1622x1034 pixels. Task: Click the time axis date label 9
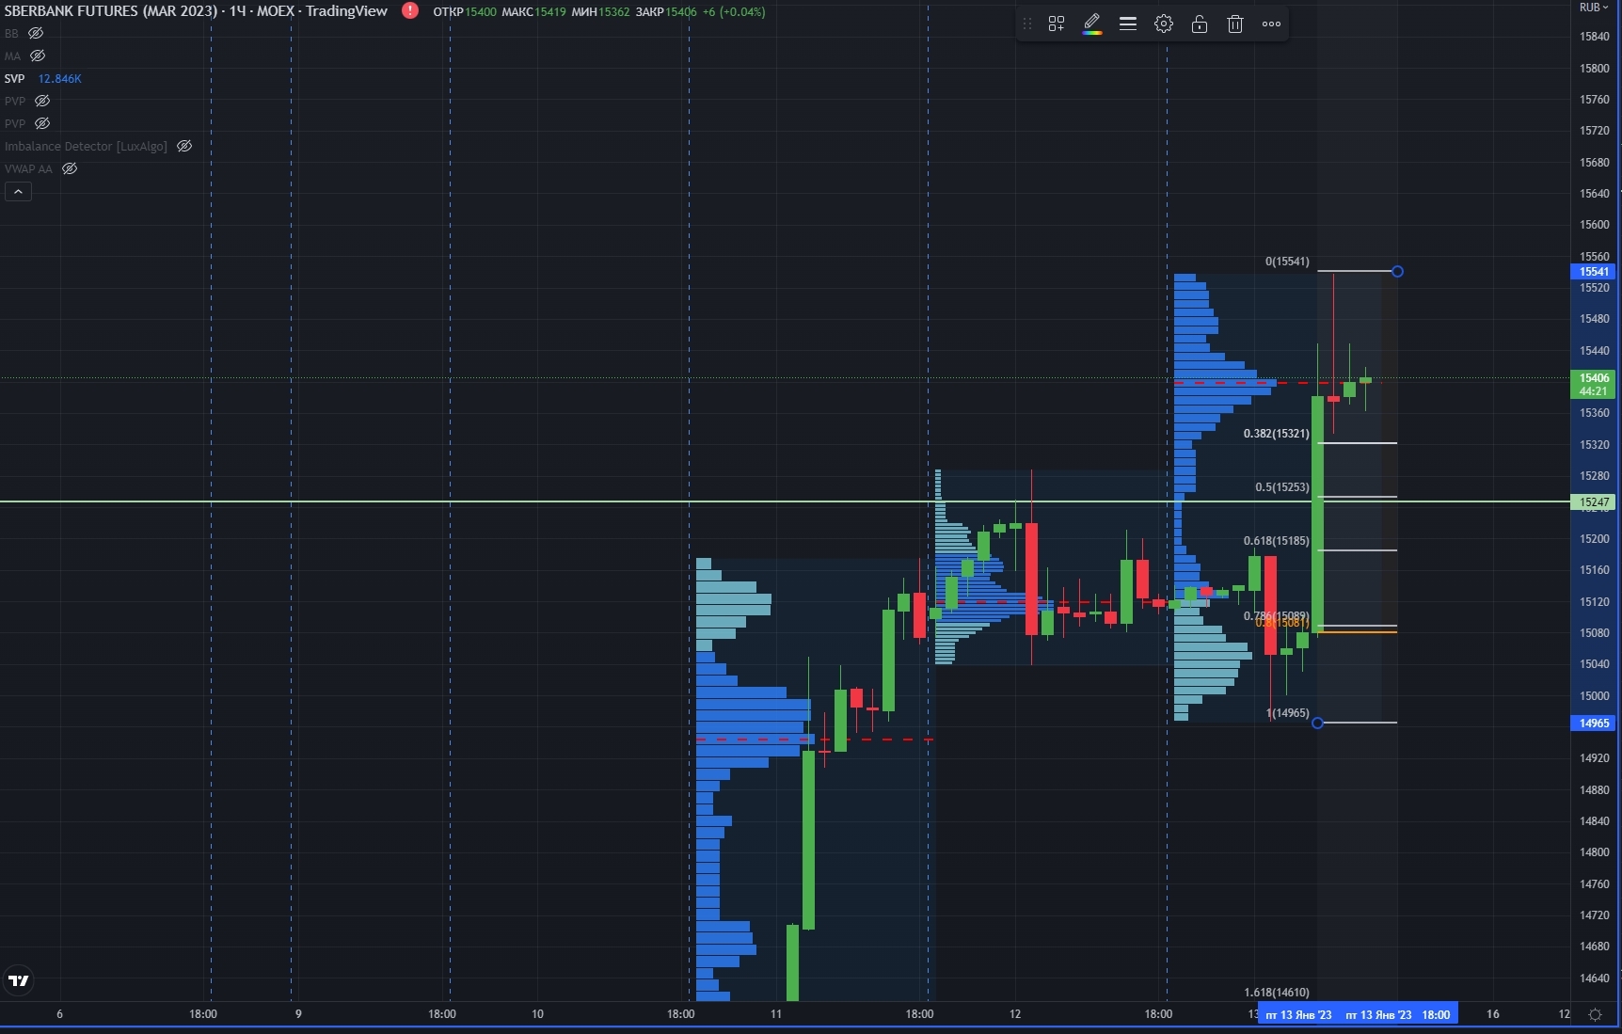click(x=298, y=1014)
